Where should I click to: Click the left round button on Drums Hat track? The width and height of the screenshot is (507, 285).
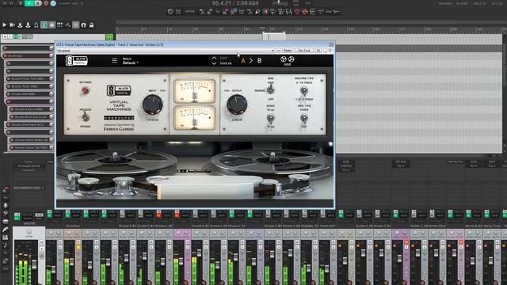click(x=9, y=94)
